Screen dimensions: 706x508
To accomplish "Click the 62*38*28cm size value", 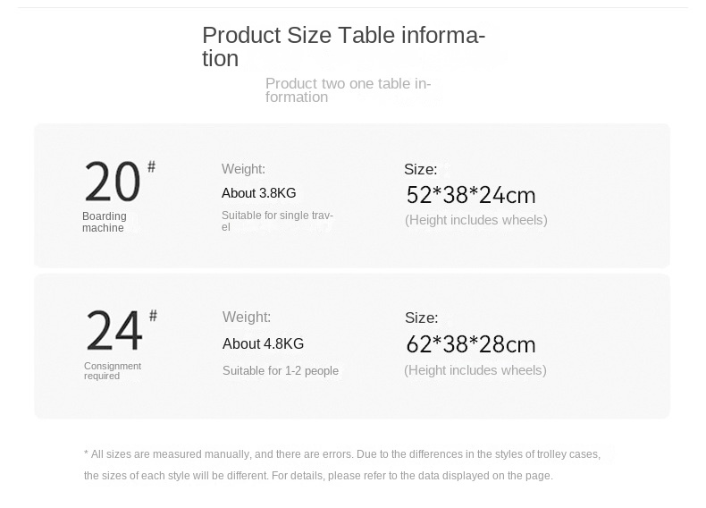I will [x=470, y=344].
